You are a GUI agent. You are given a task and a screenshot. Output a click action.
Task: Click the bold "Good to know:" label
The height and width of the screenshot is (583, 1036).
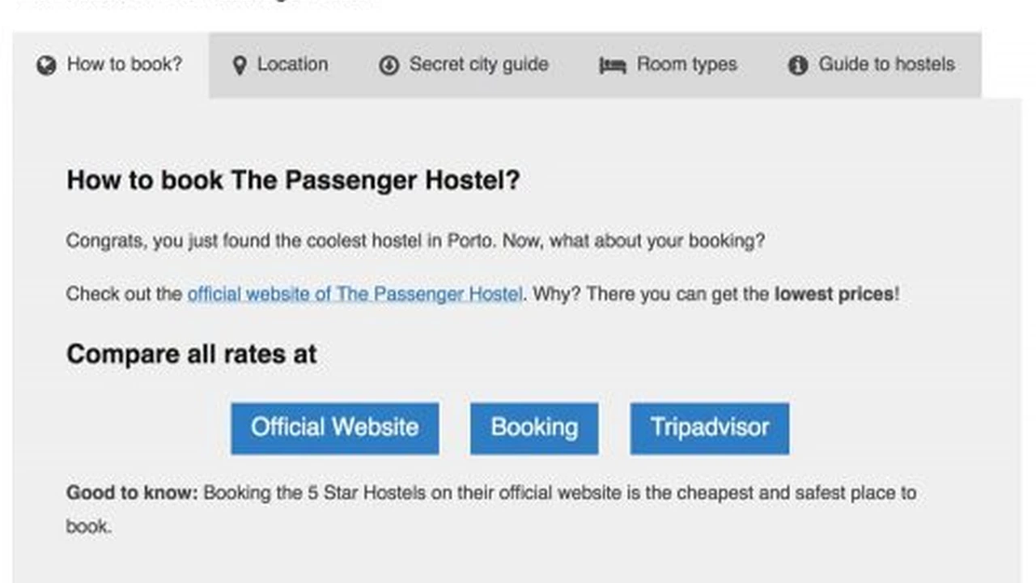coord(132,493)
